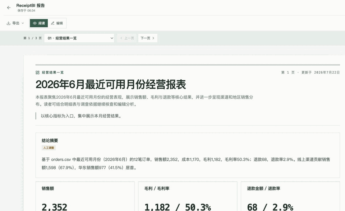345x211 pixels.
Task: Click the 结论摘要 card heading
Action: (50, 140)
